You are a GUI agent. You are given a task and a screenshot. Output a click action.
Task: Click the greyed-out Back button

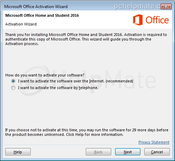pyautogui.click(x=98, y=152)
